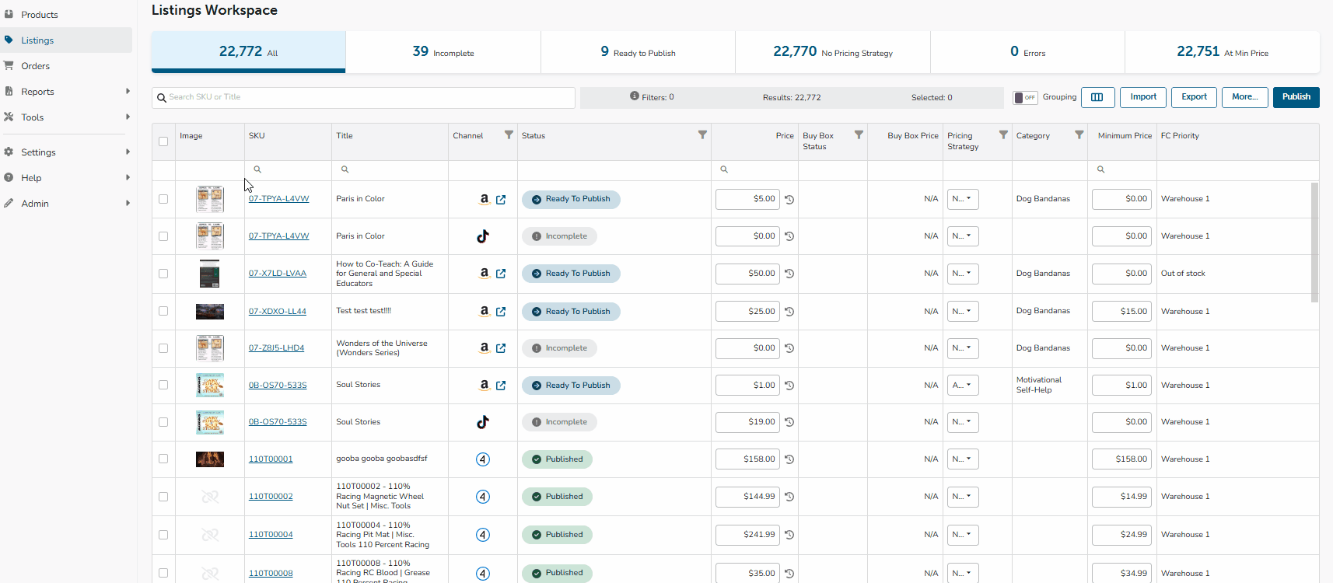
Task: Select the checkbox for SKU 07-XDXO-LL44
Action: pos(163,311)
